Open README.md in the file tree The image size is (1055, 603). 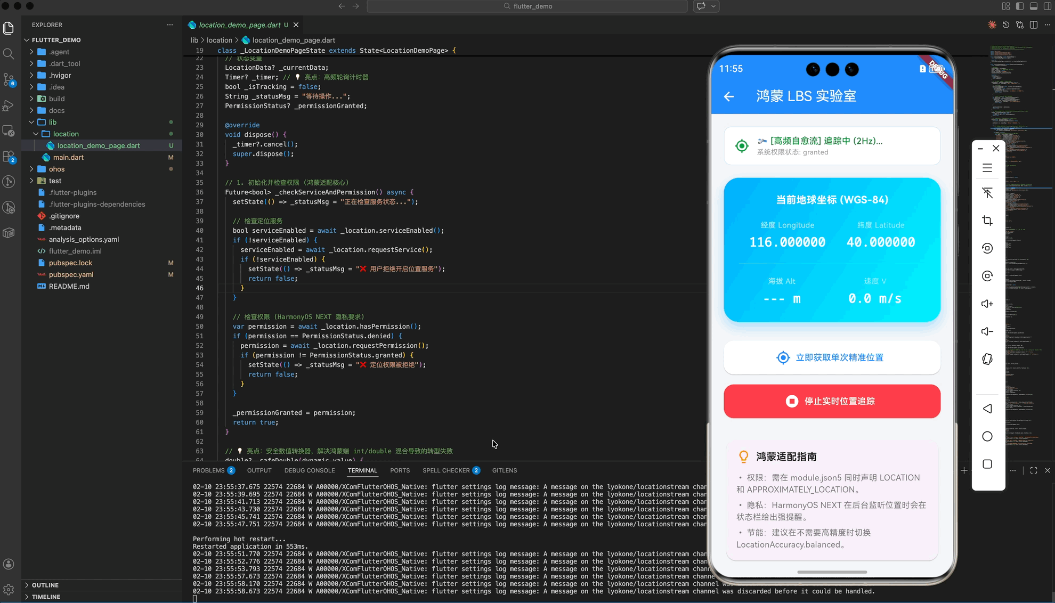coord(102,286)
